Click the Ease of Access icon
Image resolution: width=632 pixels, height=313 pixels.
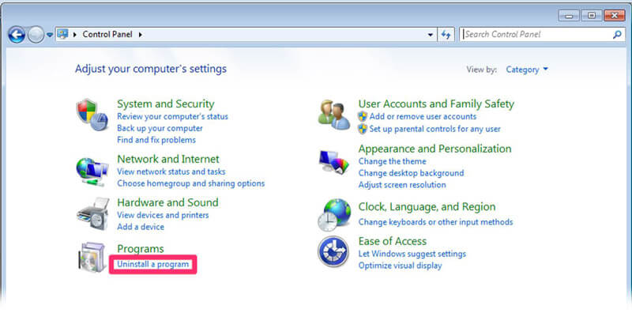333,251
